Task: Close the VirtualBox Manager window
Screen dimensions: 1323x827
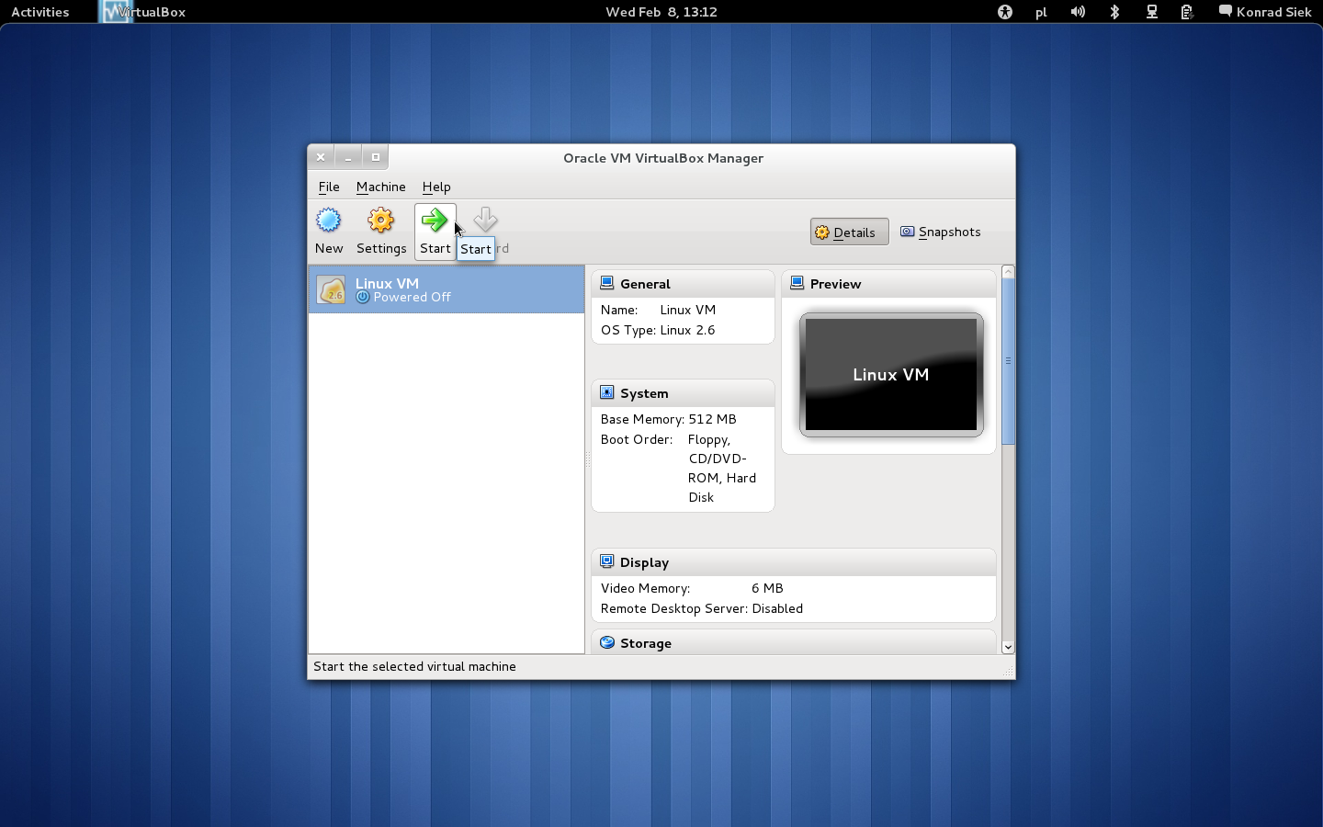Action: [x=321, y=157]
